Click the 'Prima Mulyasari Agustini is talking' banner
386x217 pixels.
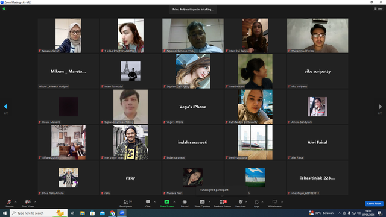(193, 10)
